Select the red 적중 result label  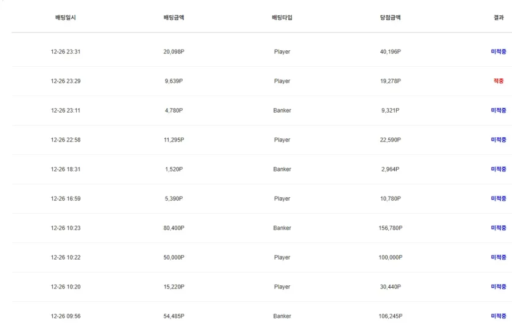click(499, 81)
